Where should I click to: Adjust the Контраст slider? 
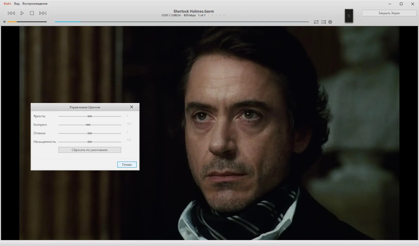[90, 125]
